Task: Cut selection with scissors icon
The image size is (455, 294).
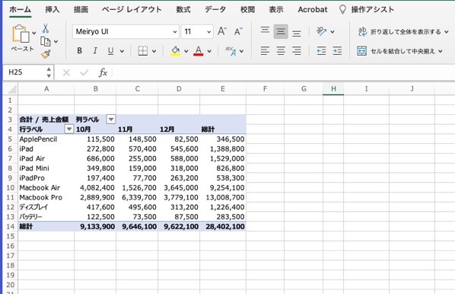Action: point(46,28)
